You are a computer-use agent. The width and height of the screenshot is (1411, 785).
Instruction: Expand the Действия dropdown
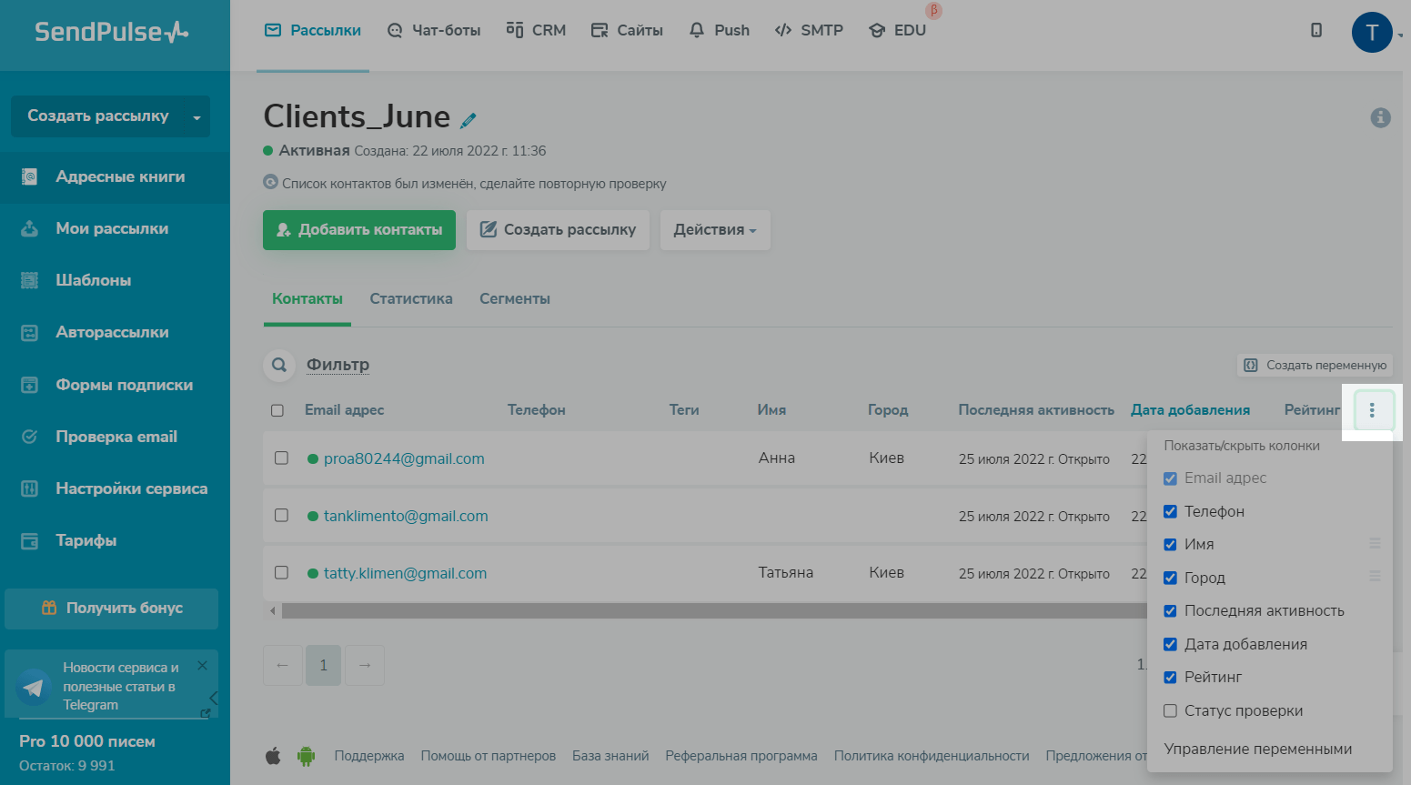pyautogui.click(x=714, y=230)
